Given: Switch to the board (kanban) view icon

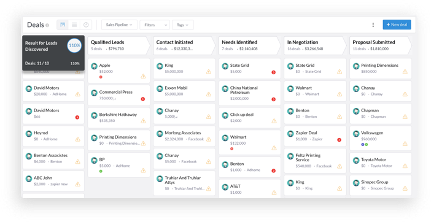Looking at the screenshot, I should tap(63, 25).
